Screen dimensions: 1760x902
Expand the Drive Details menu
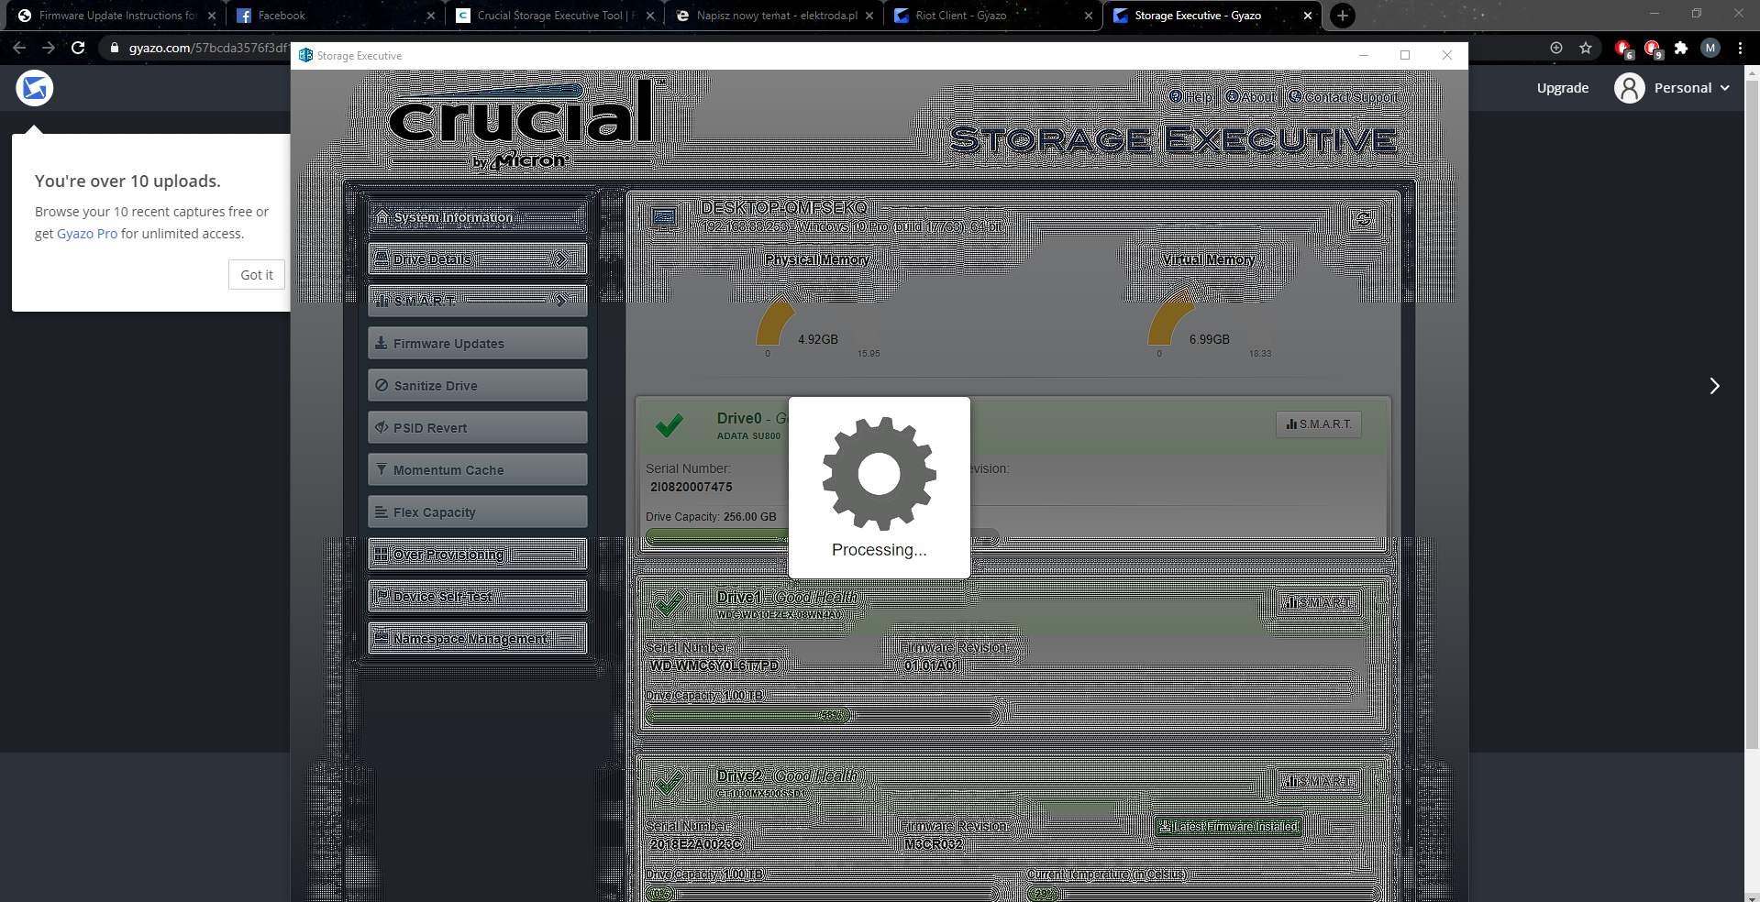478,259
